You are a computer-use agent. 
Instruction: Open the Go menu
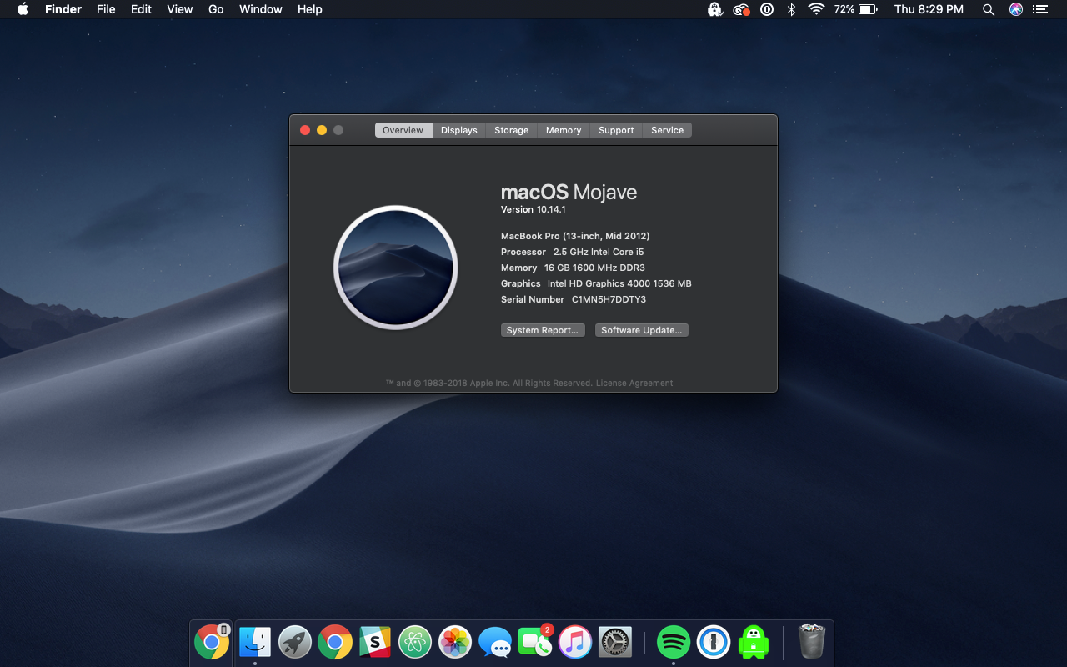216,9
